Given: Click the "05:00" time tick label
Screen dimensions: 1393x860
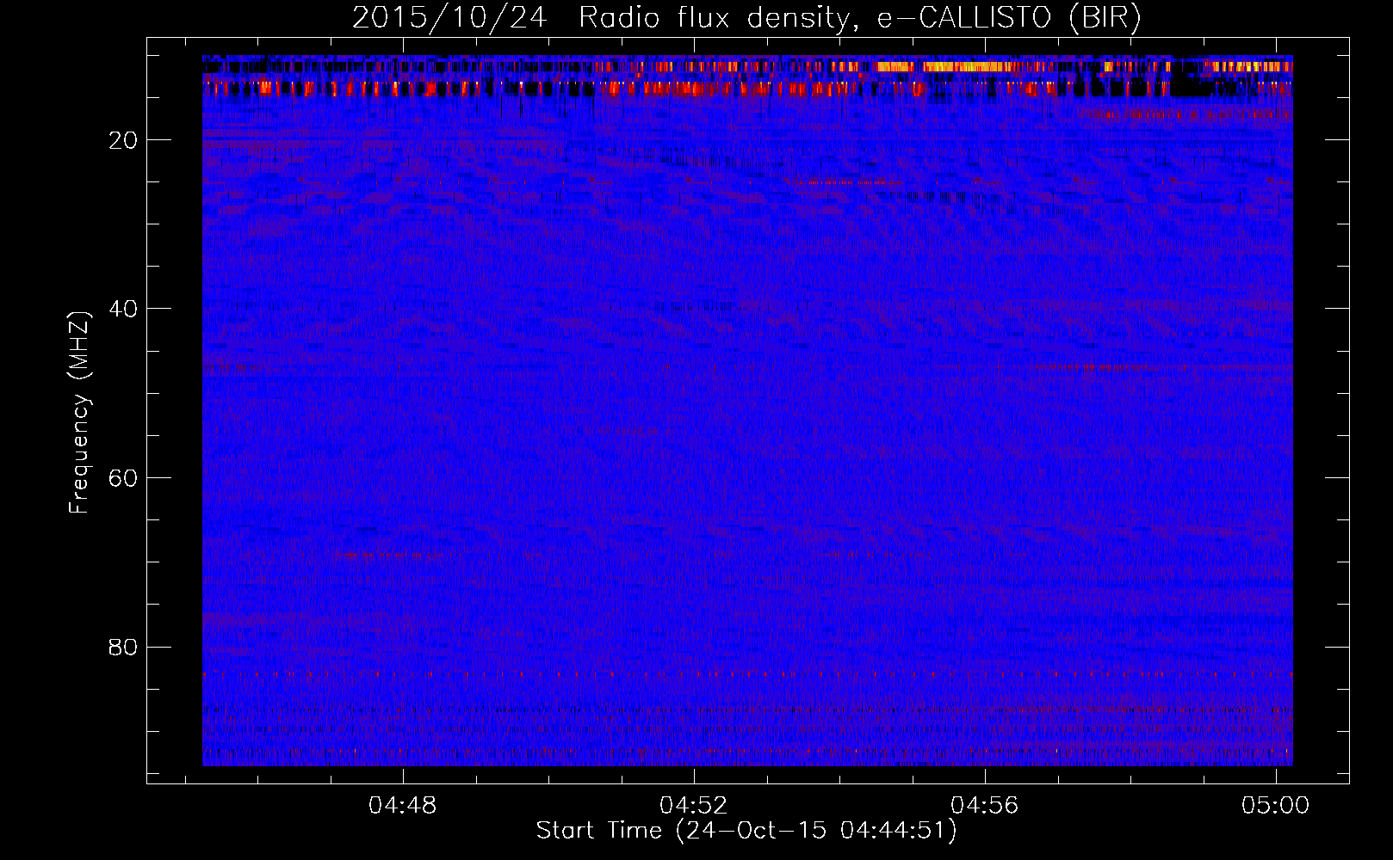Looking at the screenshot, I should click(x=1275, y=806).
